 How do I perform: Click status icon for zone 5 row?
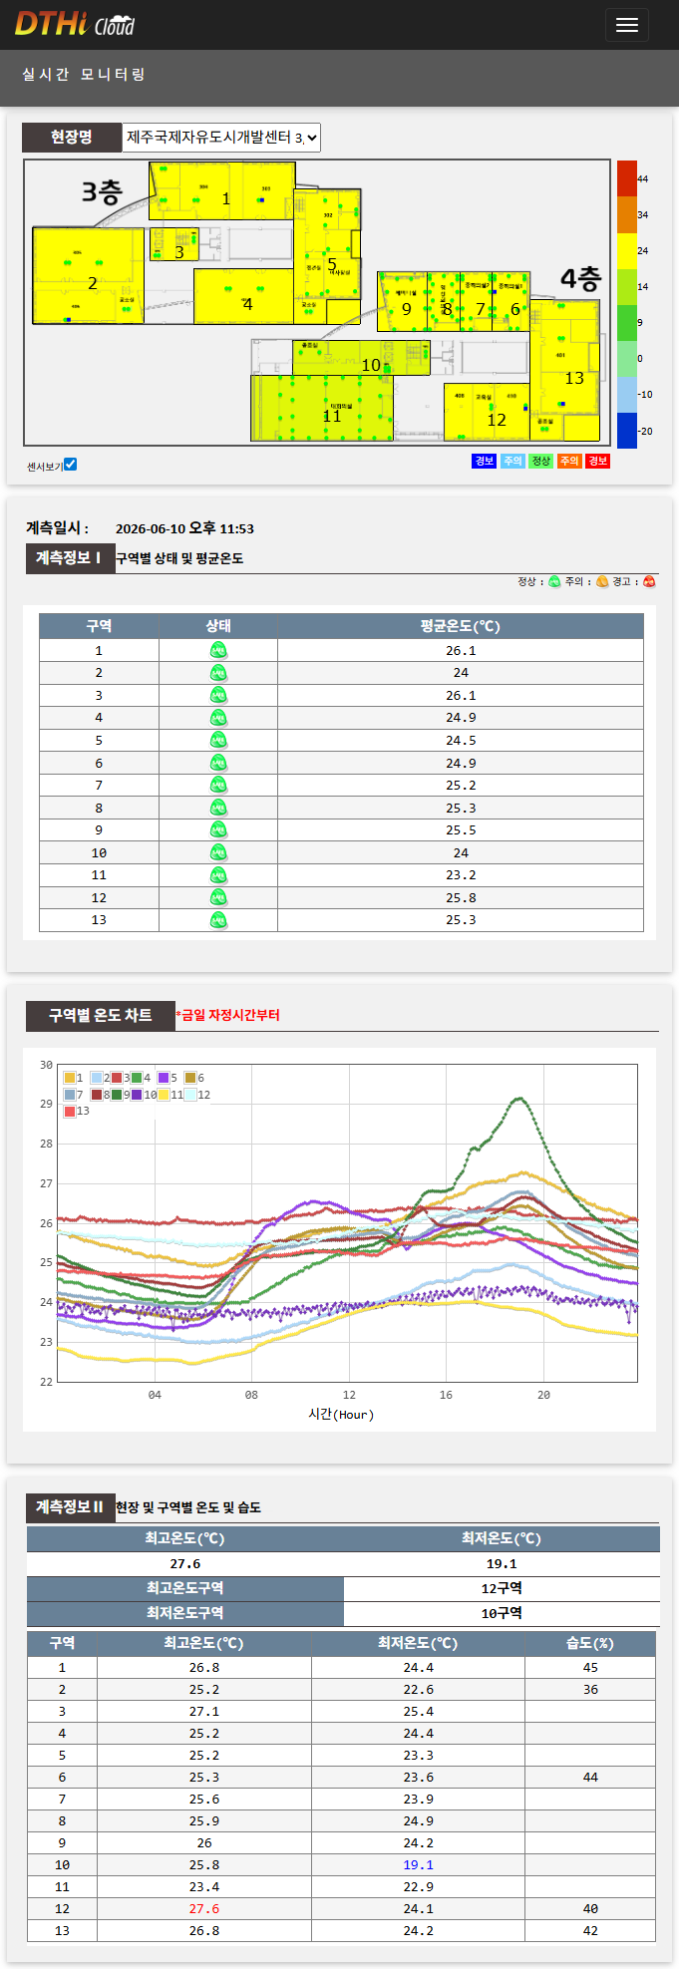(x=218, y=740)
